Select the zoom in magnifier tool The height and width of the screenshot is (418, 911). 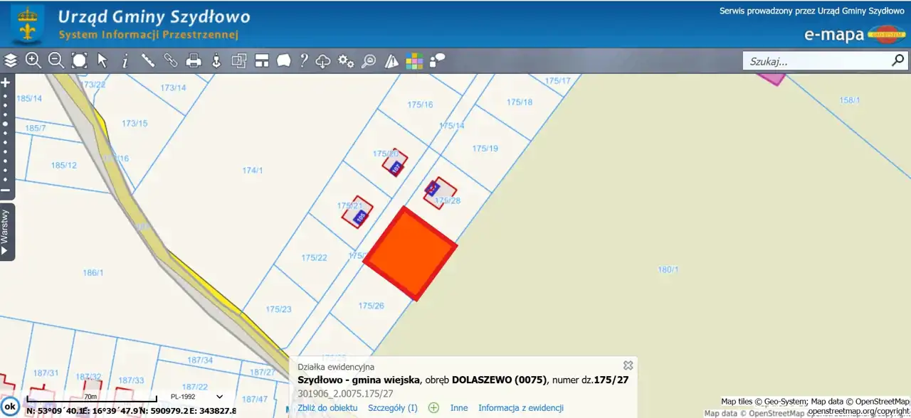33,60
